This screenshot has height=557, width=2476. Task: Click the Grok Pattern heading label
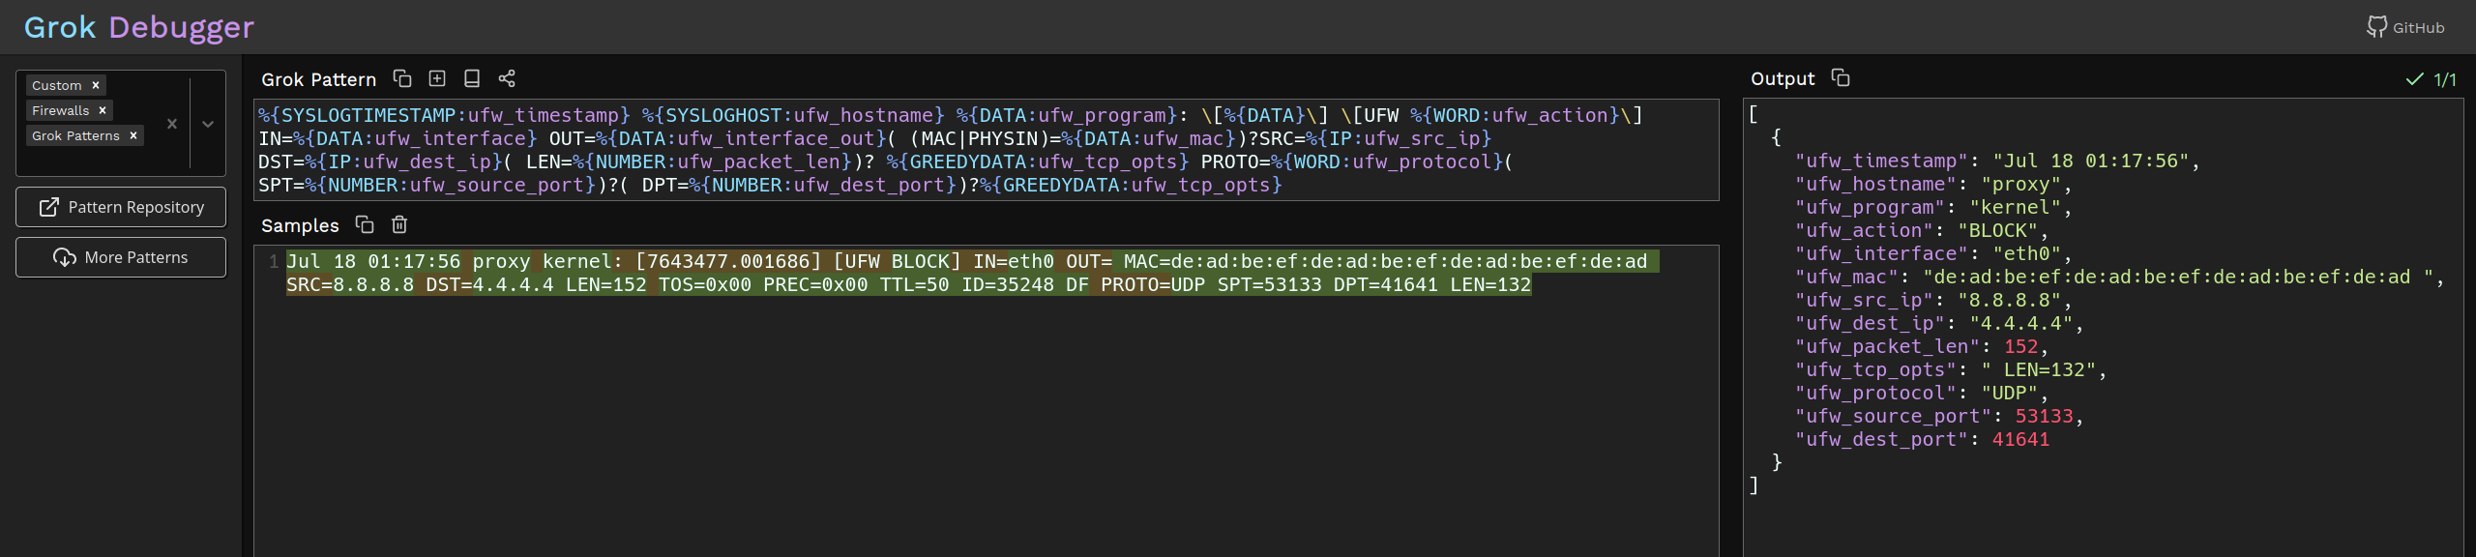tap(318, 79)
